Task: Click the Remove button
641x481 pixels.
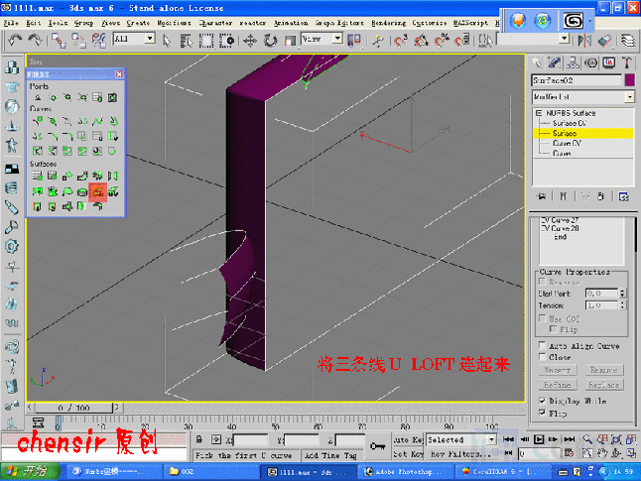Action: pyautogui.click(x=603, y=370)
